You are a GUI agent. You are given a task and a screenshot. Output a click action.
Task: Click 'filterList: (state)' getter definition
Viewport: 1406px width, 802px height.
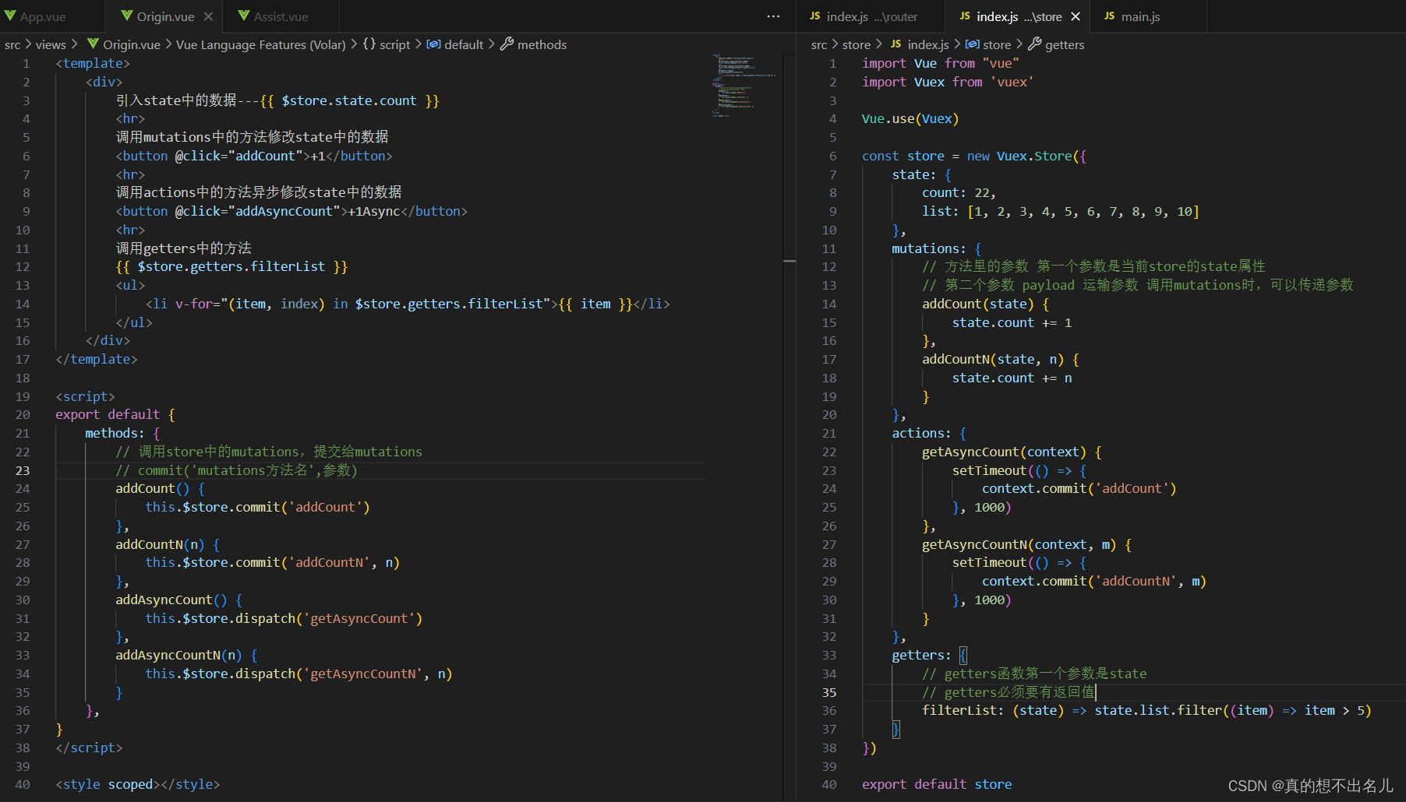[x=993, y=710]
